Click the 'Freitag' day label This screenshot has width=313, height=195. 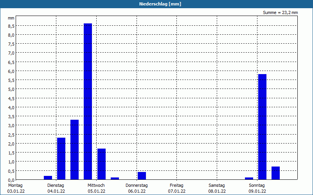point(176,186)
